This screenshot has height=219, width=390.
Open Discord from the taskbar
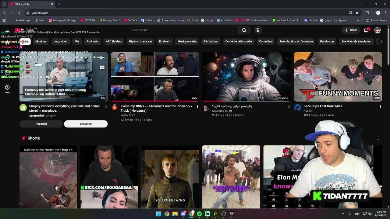click(x=183, y=214)
